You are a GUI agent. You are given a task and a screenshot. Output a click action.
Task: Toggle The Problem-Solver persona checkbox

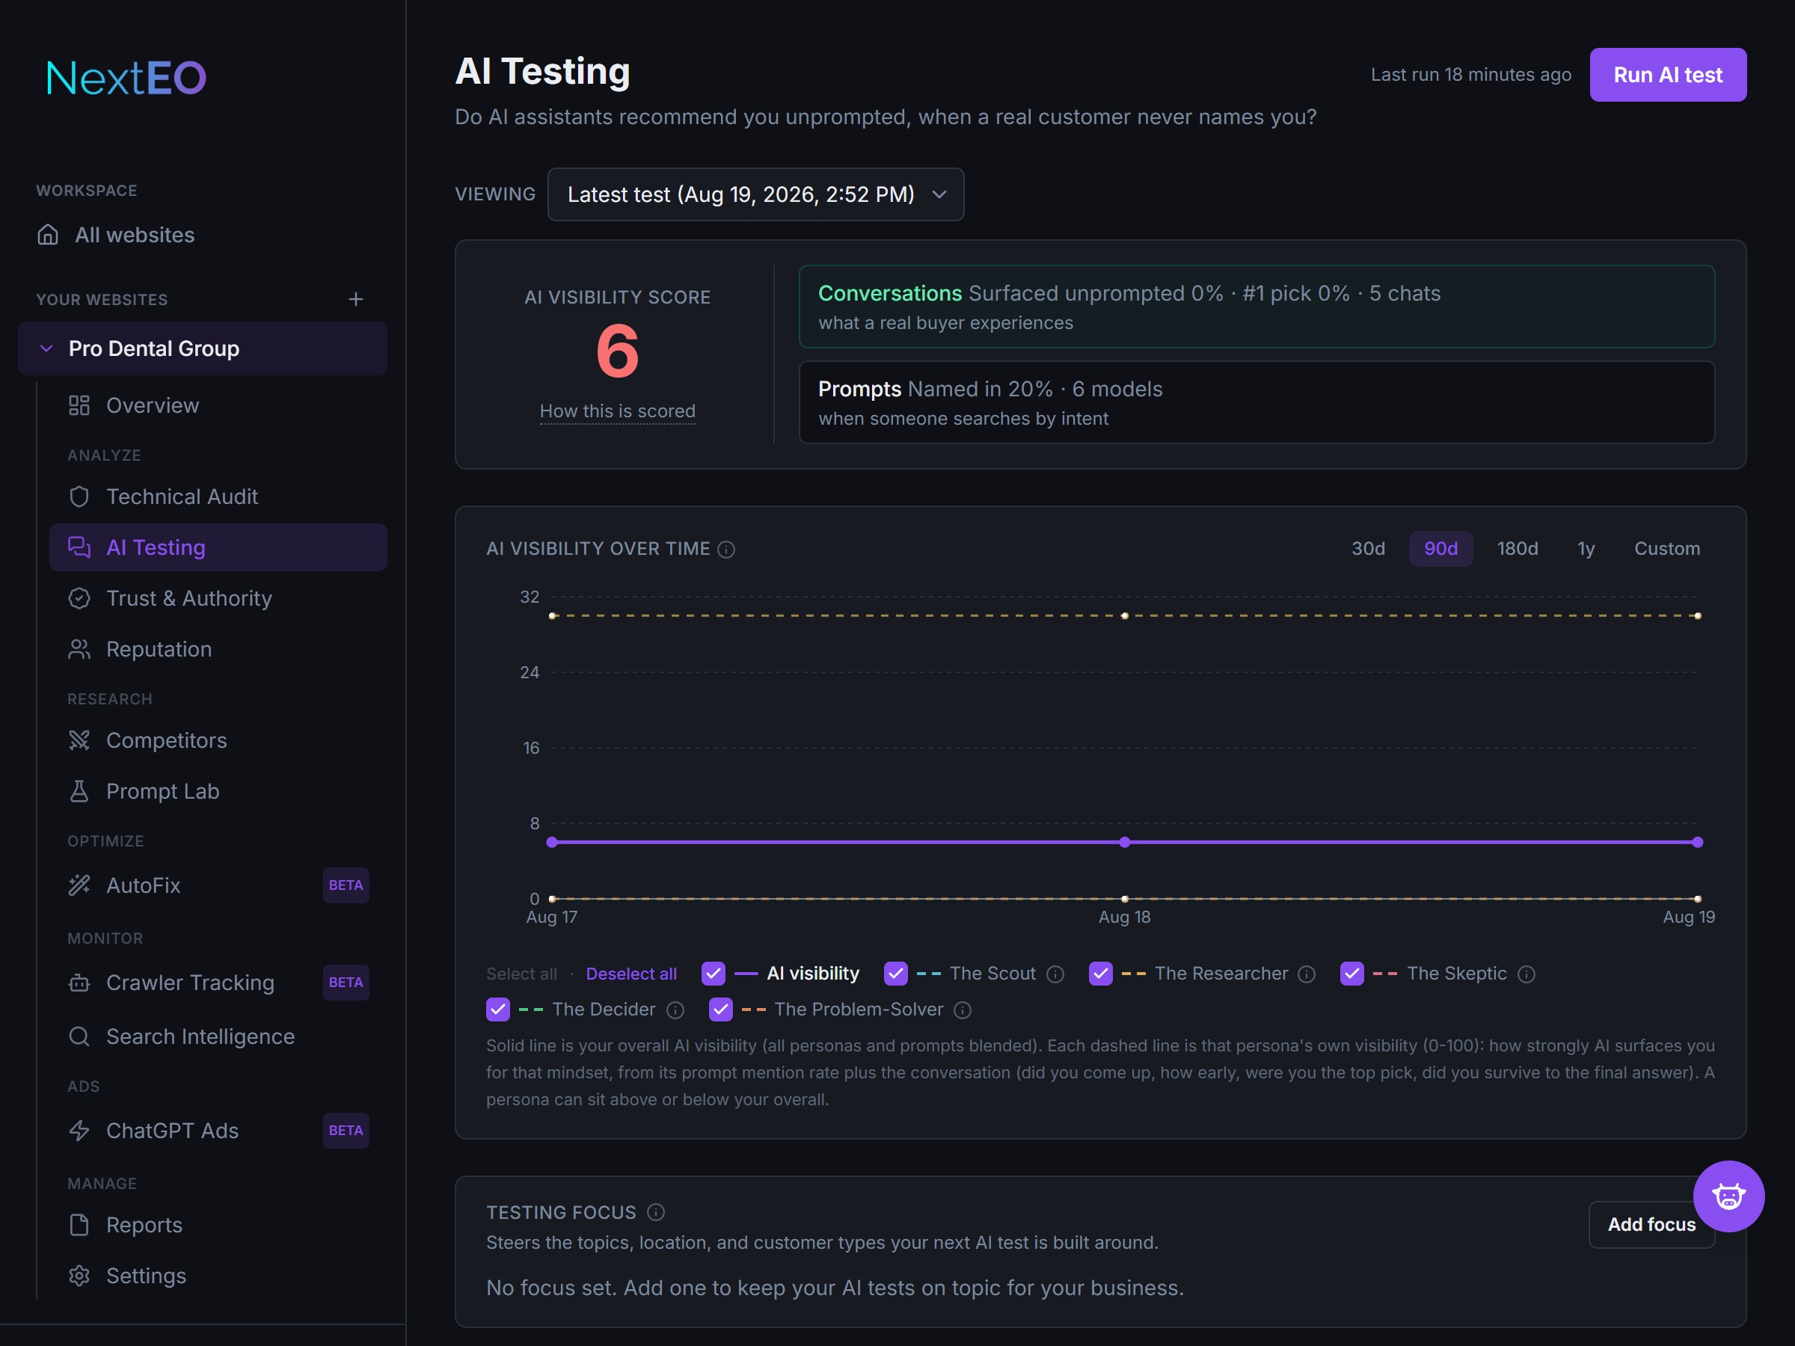point(720,1009)
